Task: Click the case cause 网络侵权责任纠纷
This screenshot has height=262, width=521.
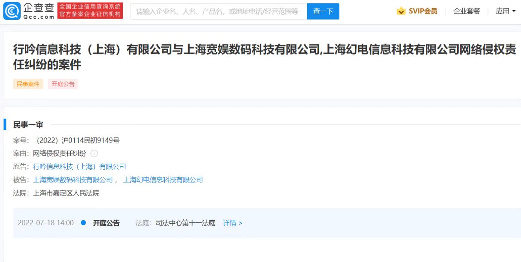Action: pyautogui.click(x=60, y=154)
